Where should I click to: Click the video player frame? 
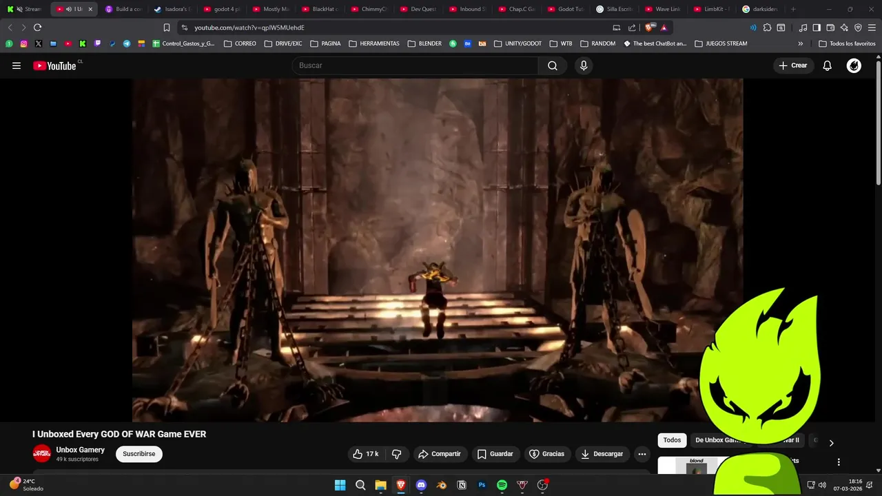tap(438, 250)
